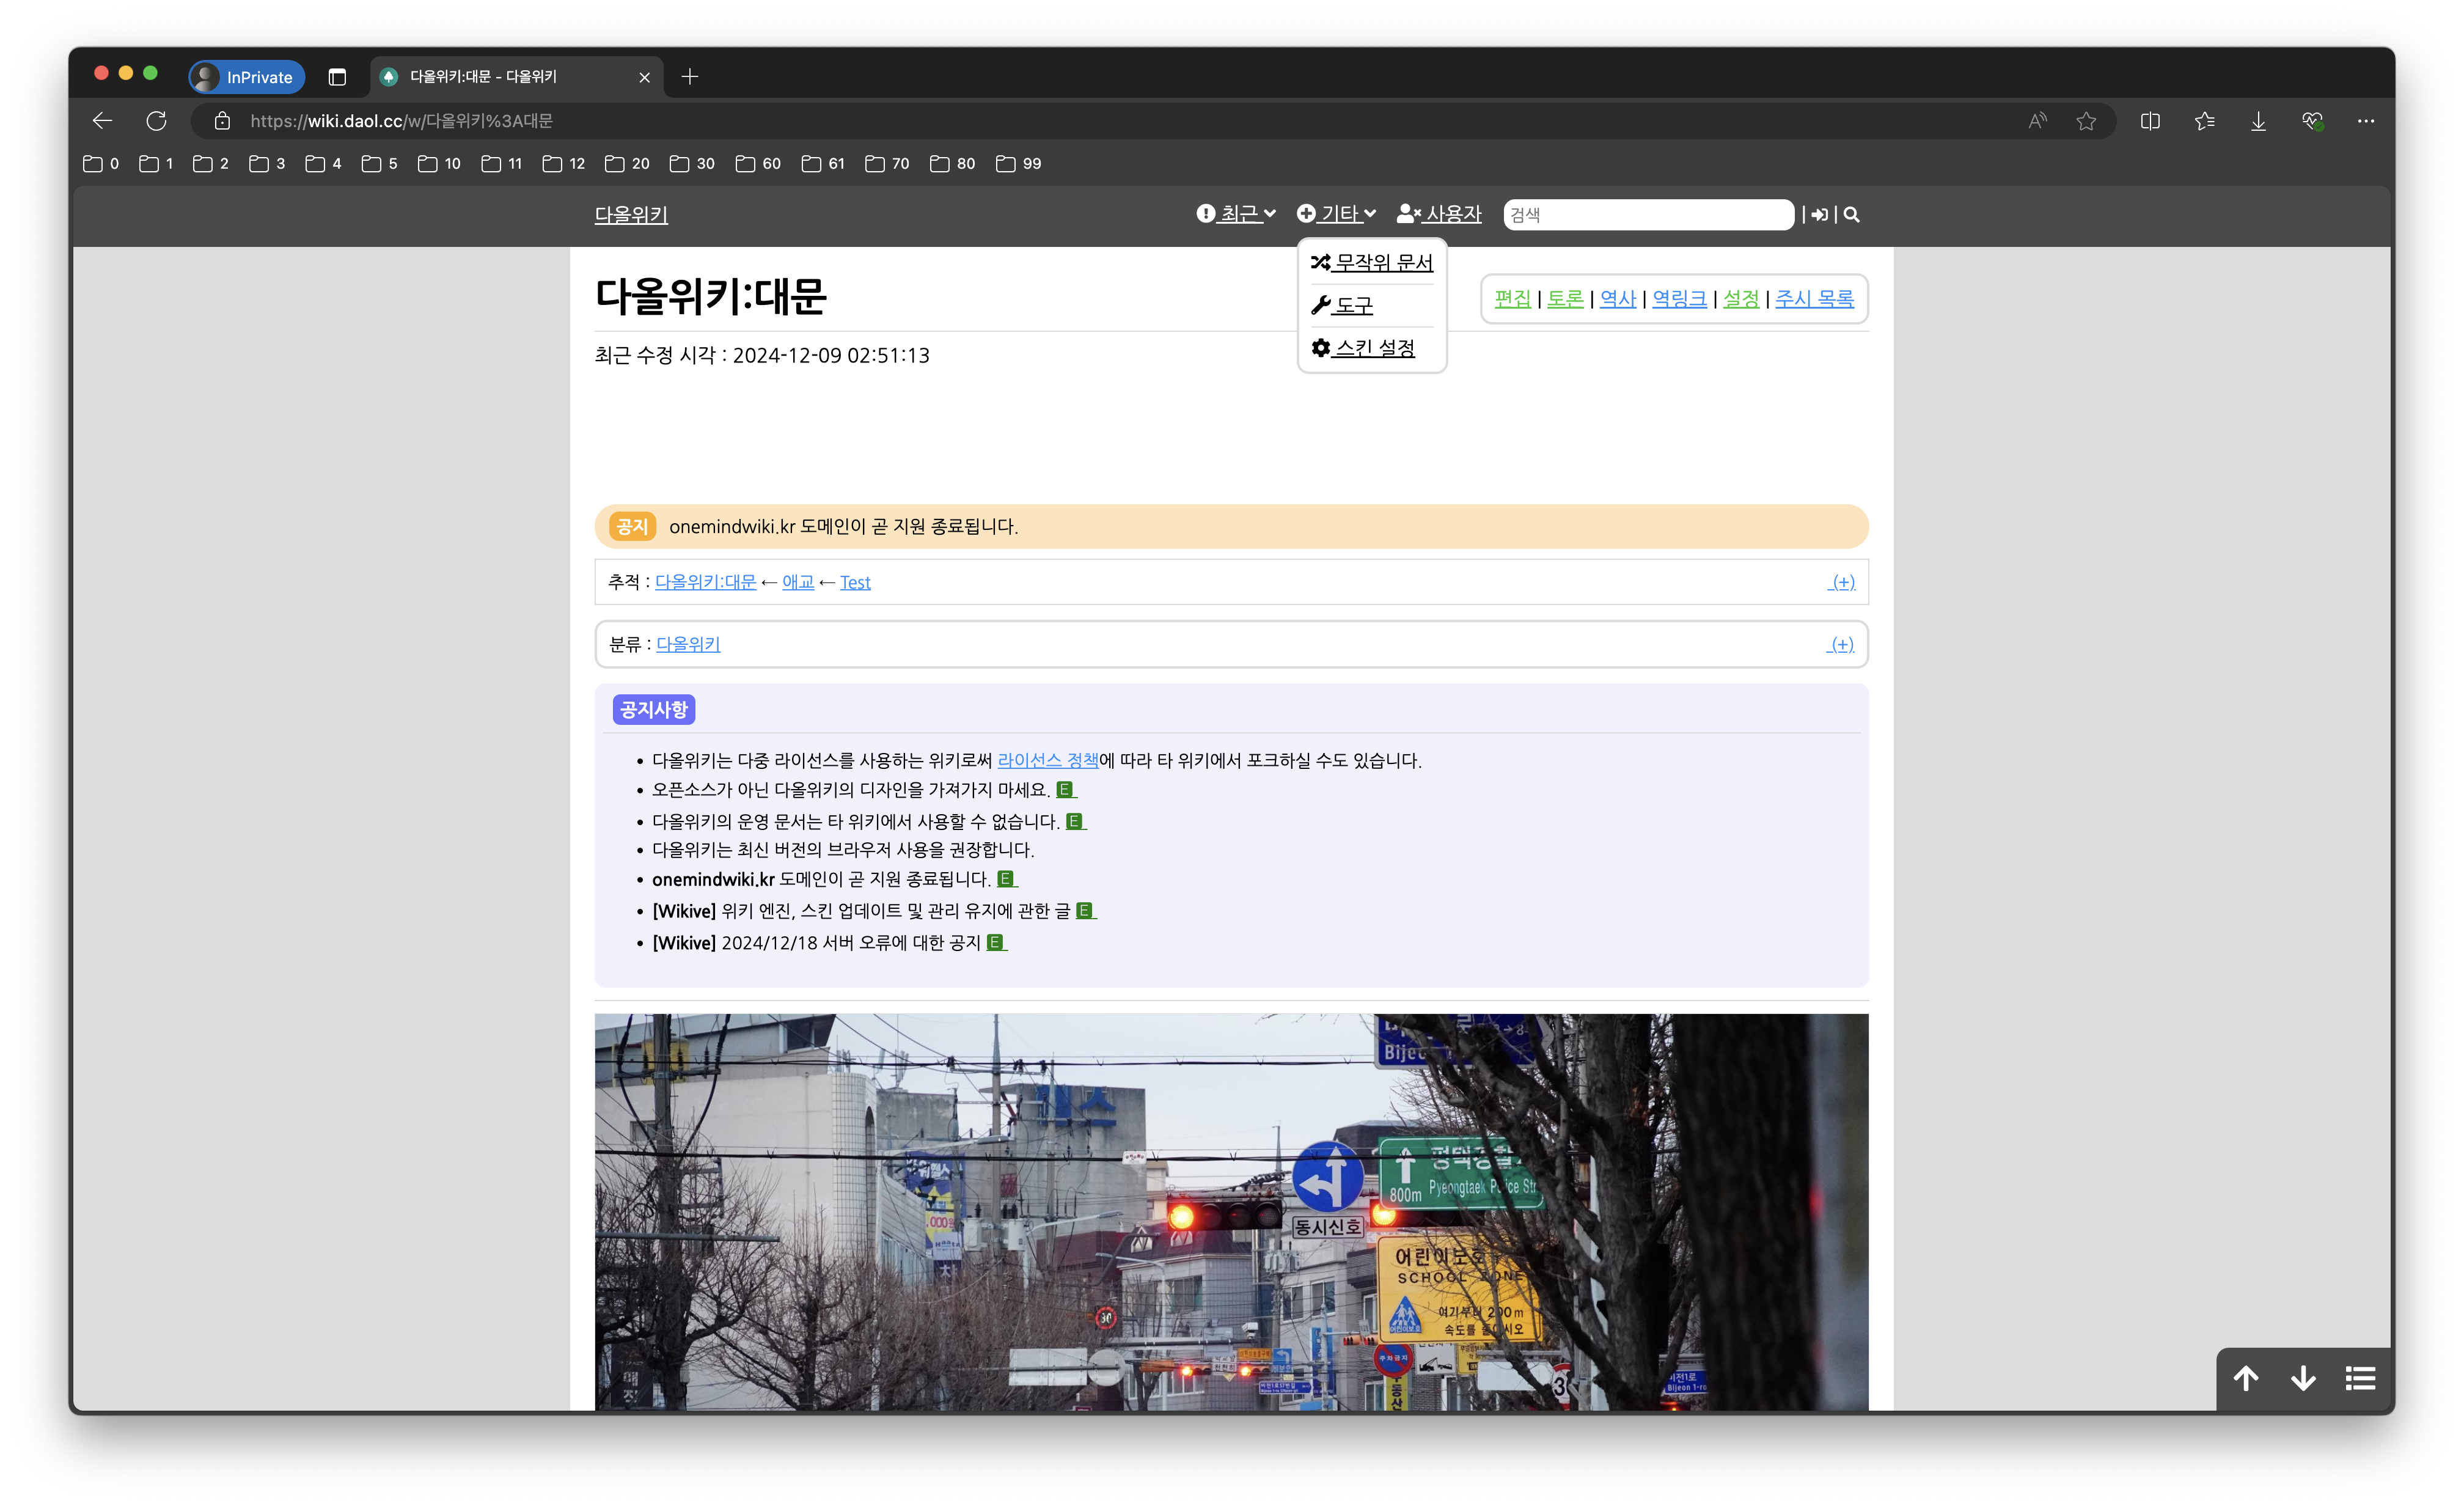This screenshot has width=2464, height=1506.
Task: Open E link after 운영 문서는 line
Action: 1076,822
